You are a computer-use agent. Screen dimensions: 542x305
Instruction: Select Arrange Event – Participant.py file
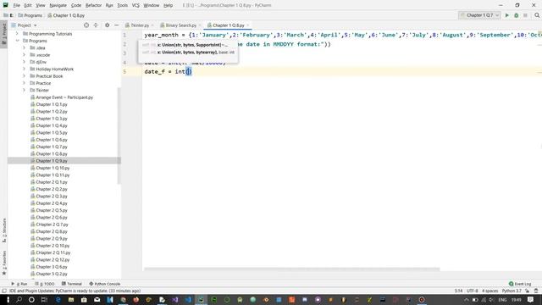[64, 97]
